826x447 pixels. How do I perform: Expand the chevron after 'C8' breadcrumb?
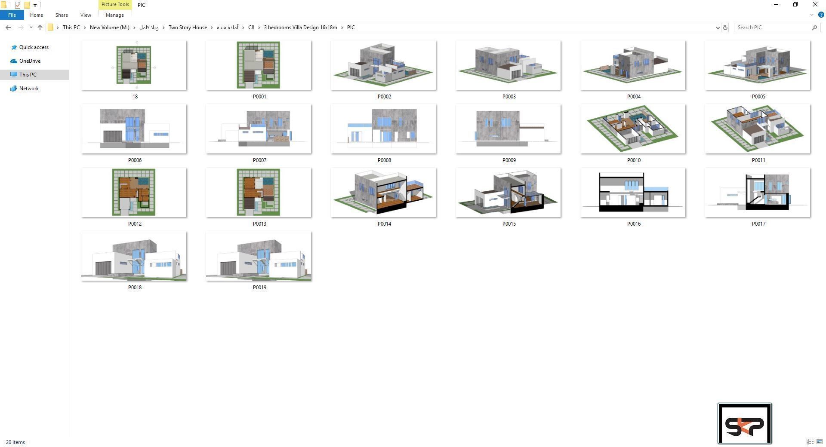(259, 28)
